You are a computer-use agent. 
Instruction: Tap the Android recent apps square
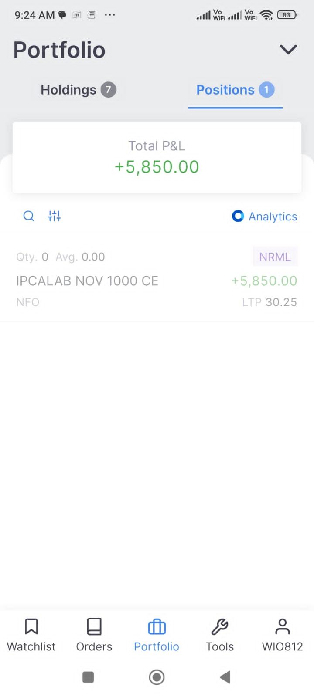[88, 677]
